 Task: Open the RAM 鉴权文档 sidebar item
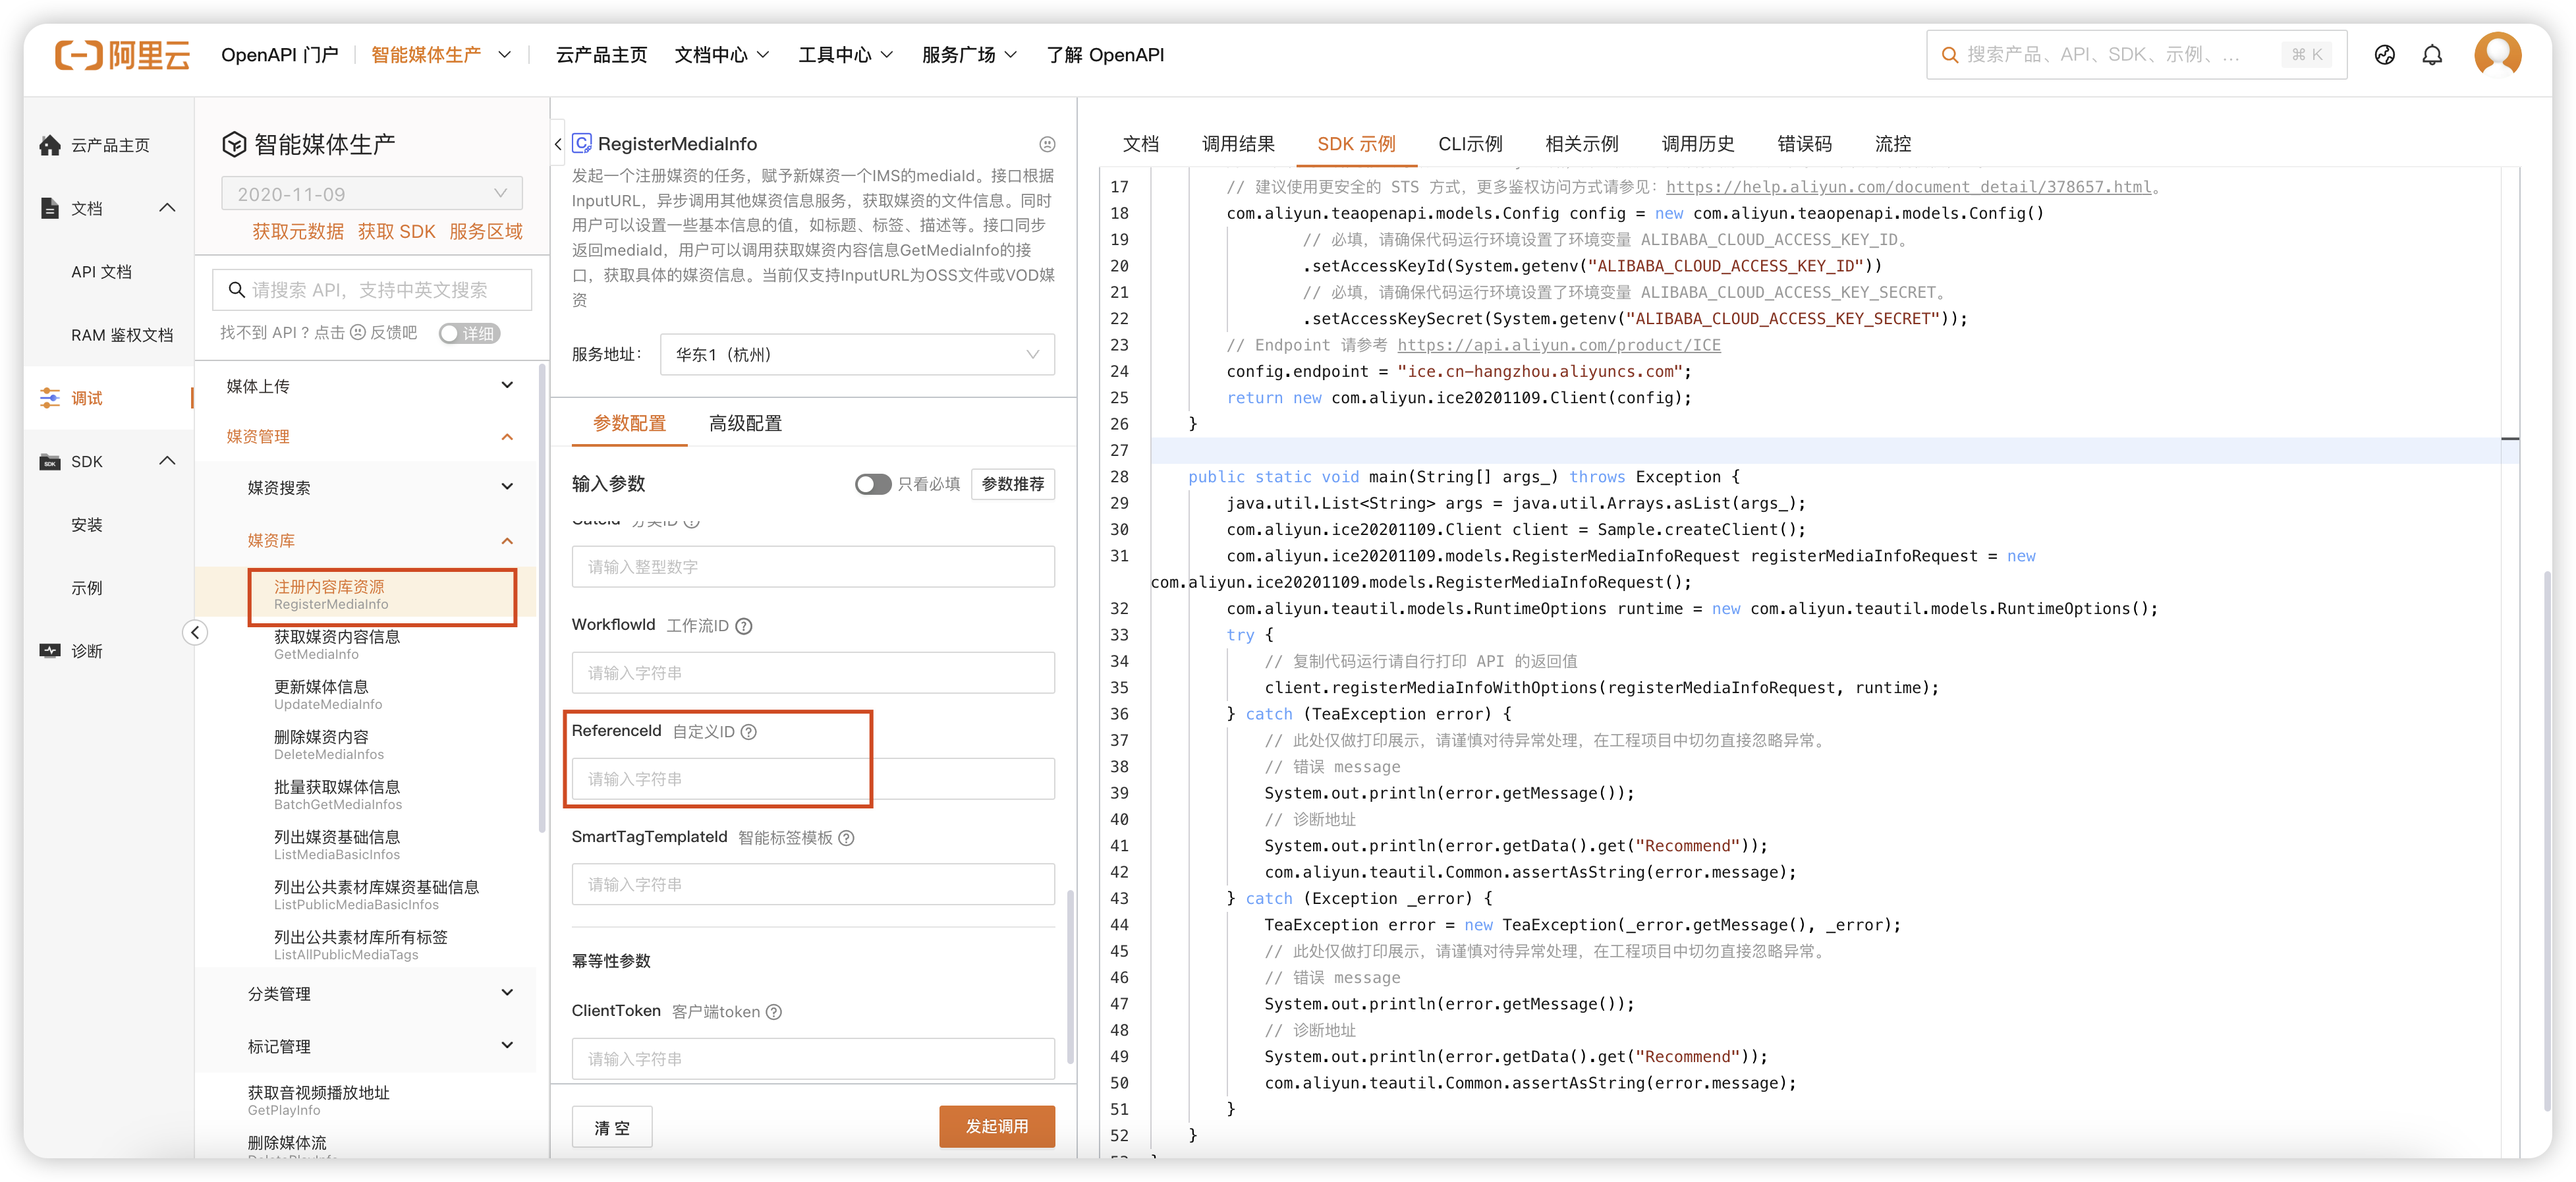tap(122, 335)
